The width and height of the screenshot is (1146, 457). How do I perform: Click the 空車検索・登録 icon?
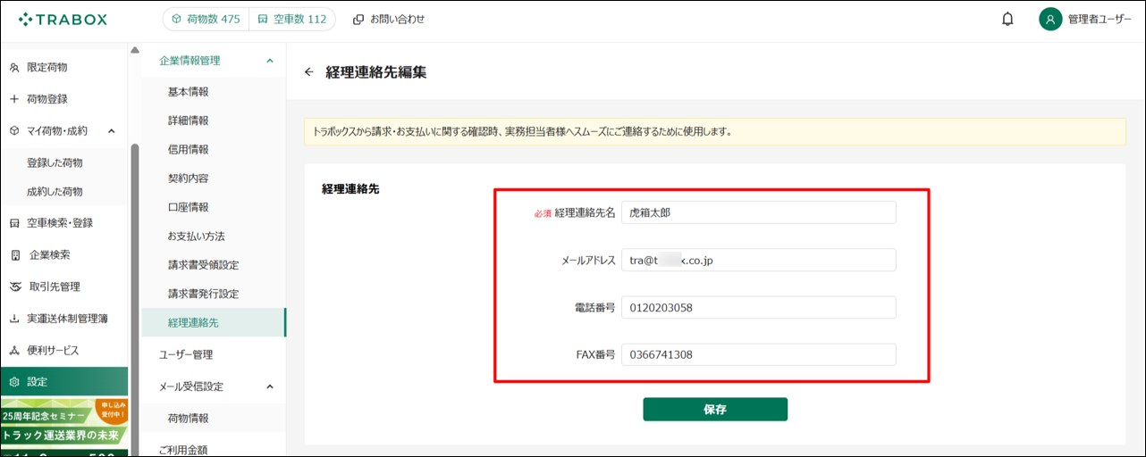(x=14, y=223)
